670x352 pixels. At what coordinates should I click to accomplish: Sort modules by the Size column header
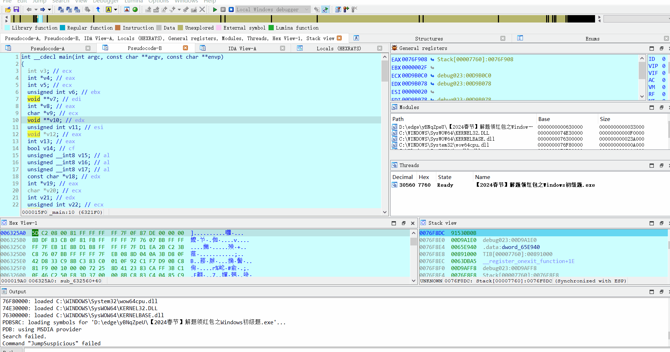[632, 119]
